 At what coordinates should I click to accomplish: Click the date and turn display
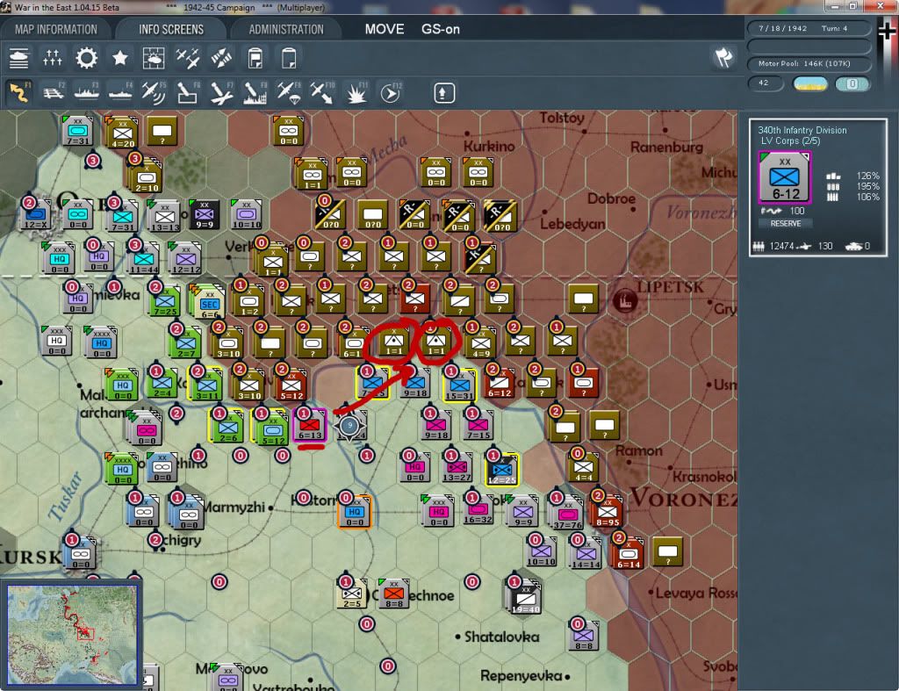pyautogui.click(x=810, y=28)
